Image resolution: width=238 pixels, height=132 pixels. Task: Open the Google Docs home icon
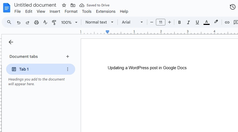point(7,8)
